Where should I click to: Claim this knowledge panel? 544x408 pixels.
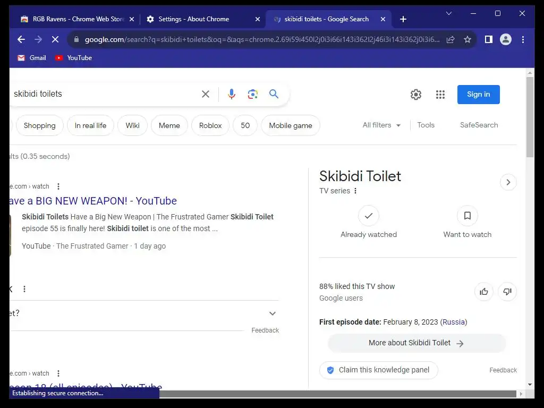(x=378, y=370)
